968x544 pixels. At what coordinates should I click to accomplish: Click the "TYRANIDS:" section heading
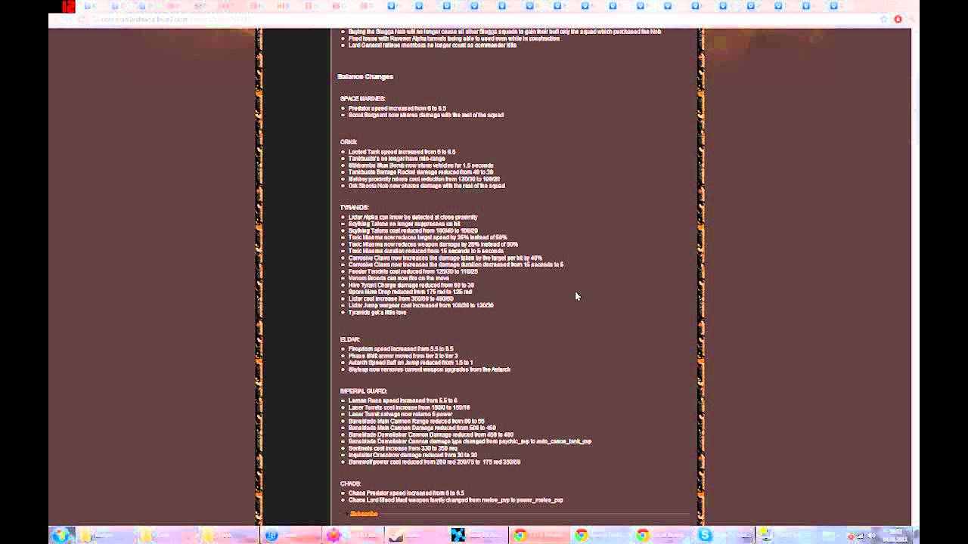(354, 207)
